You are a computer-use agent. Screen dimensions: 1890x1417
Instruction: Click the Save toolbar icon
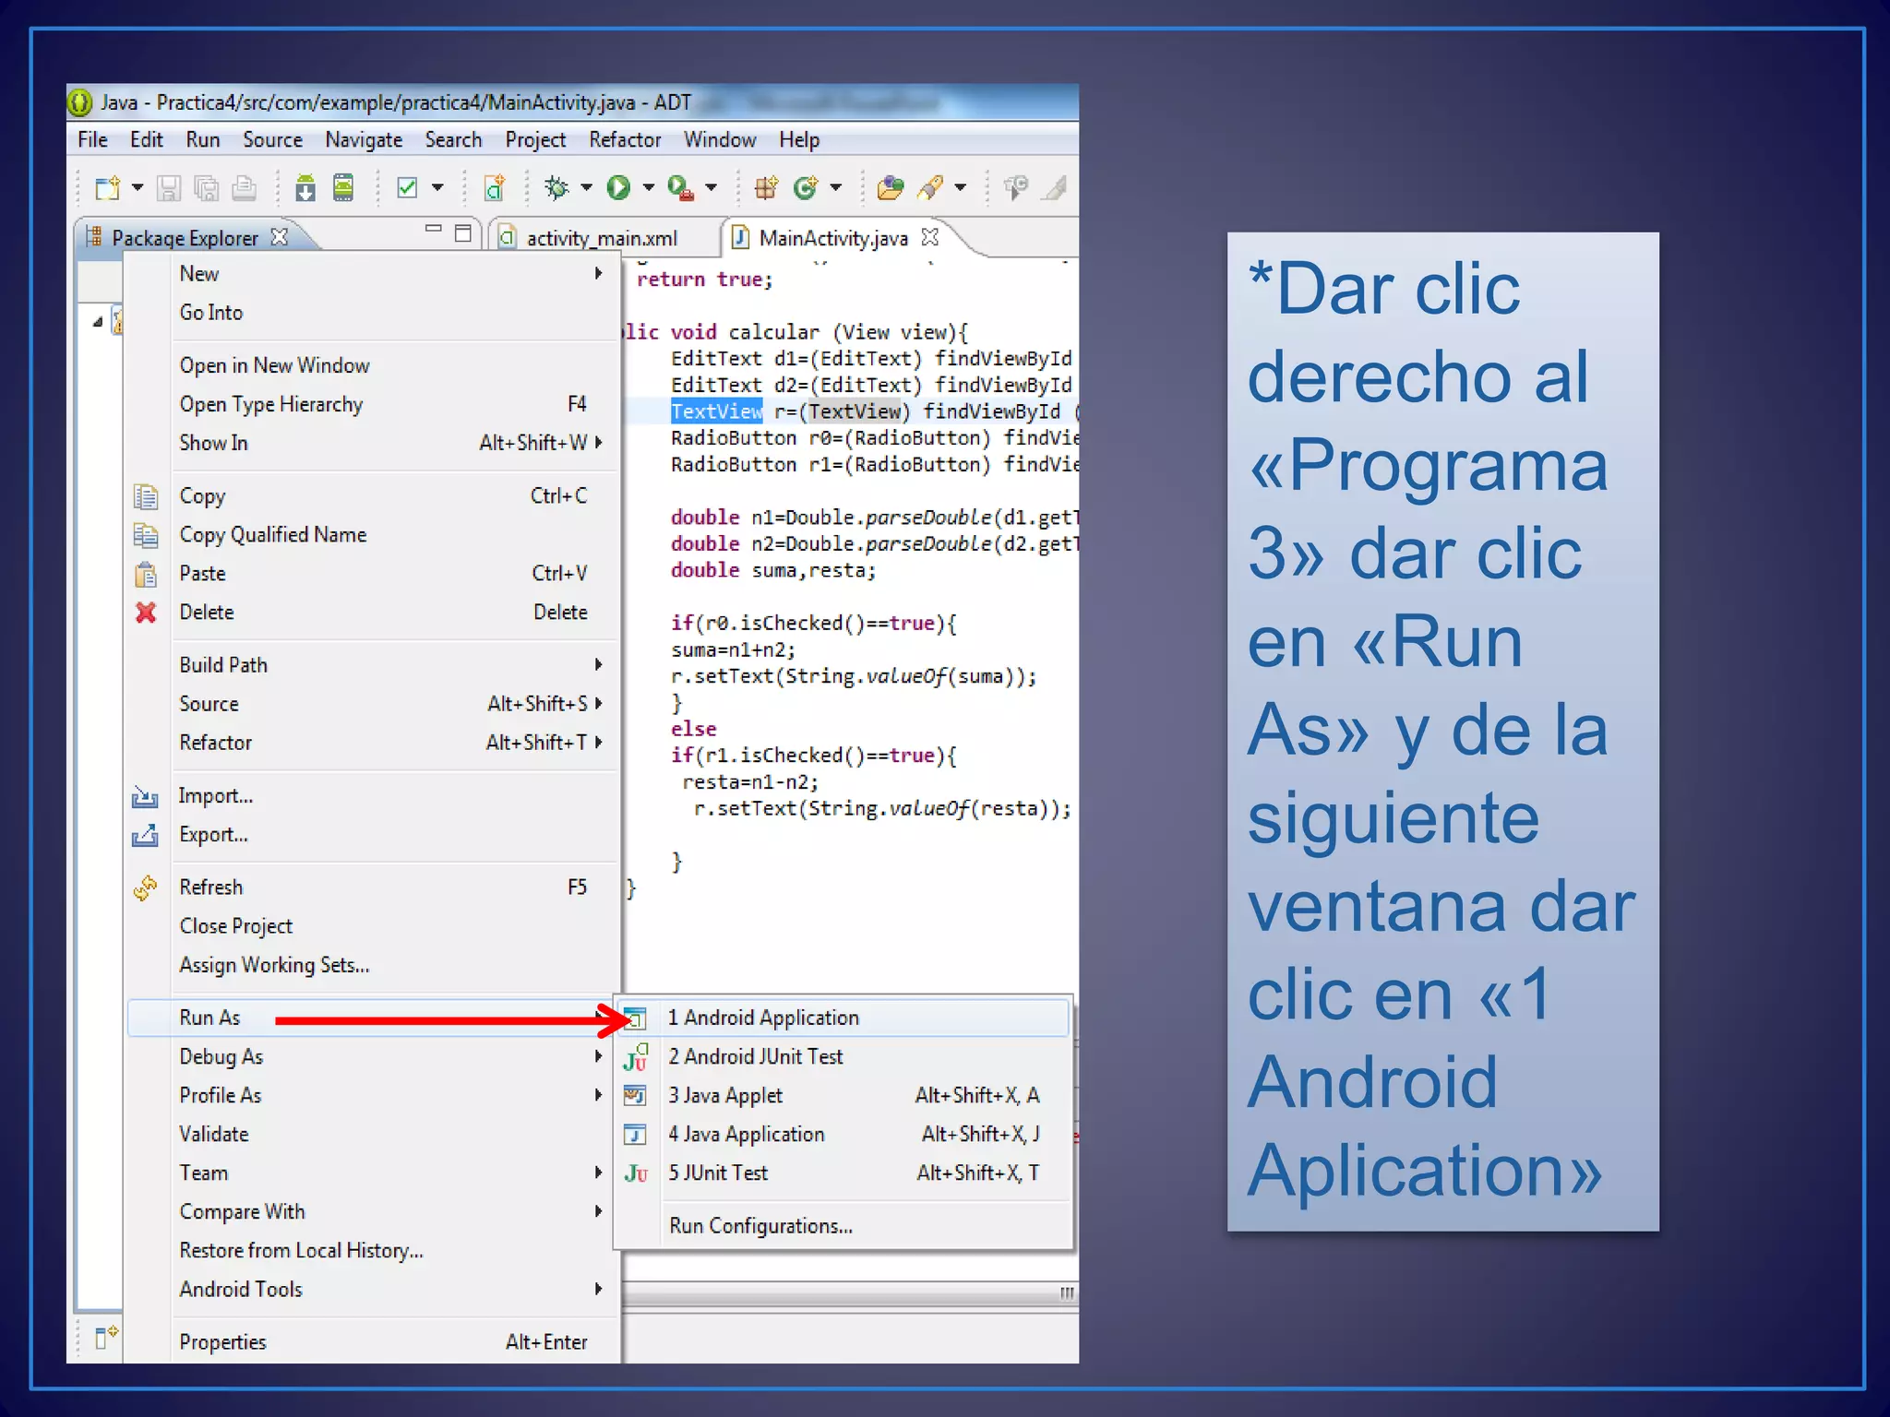point(168,188)
